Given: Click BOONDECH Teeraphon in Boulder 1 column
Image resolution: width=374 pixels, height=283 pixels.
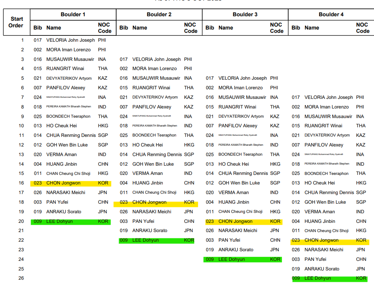Looking at the screenshot, I should [x=68, y=116].
